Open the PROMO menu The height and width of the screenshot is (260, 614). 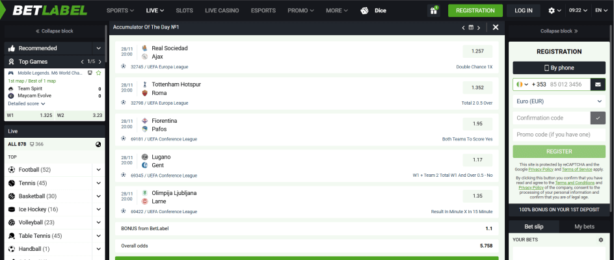300,10
